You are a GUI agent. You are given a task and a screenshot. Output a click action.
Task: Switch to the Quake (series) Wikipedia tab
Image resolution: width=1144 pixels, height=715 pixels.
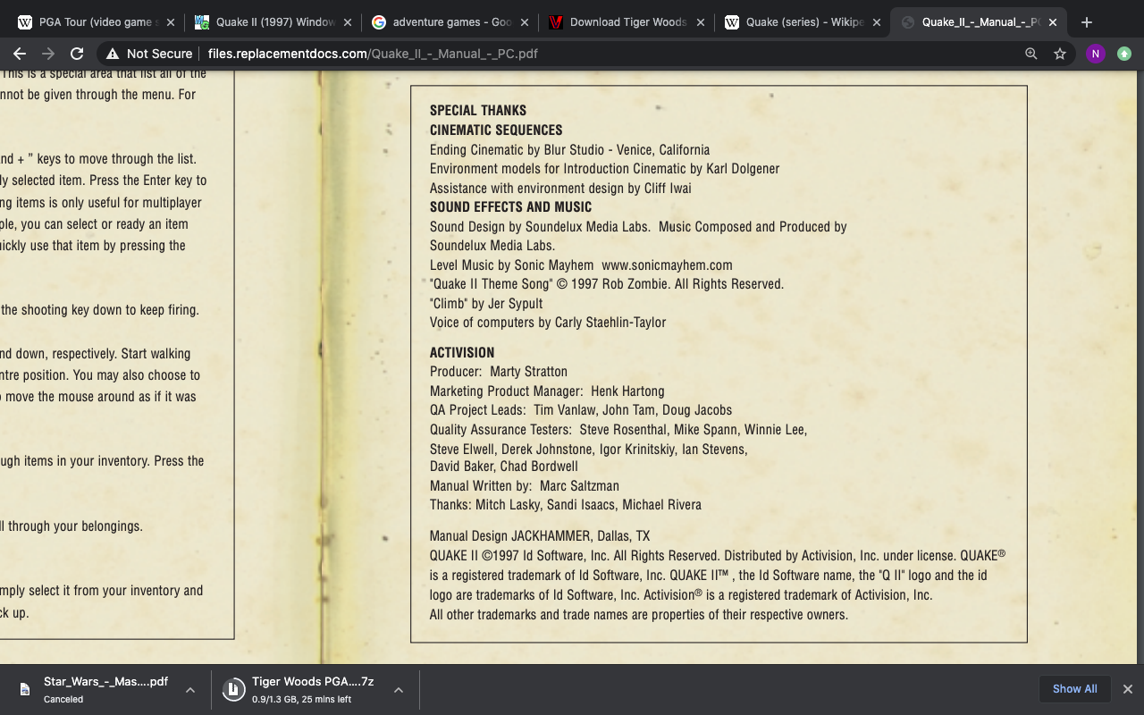795,22
